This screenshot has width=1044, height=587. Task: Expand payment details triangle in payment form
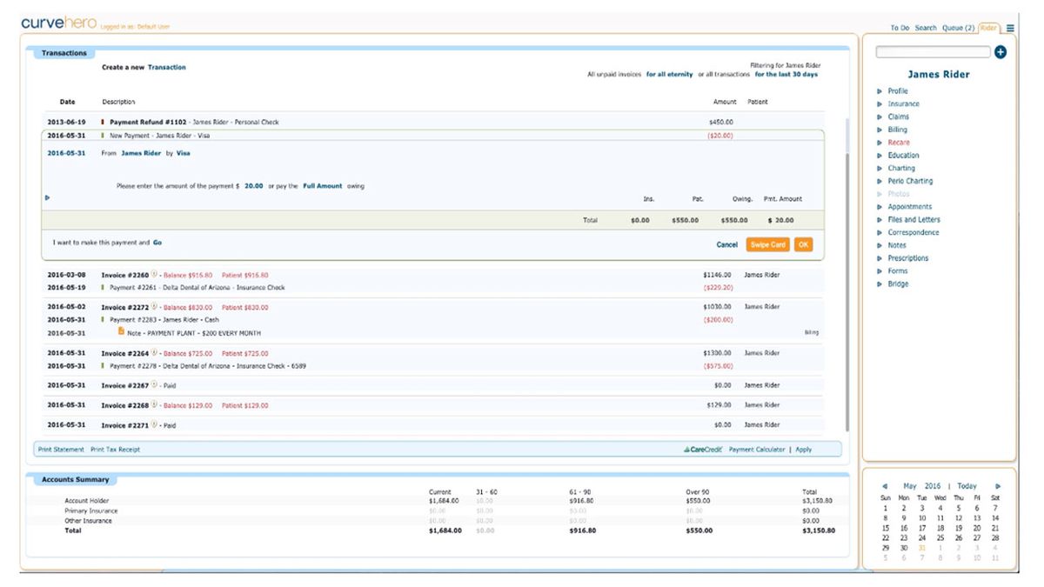click(46, 197)
